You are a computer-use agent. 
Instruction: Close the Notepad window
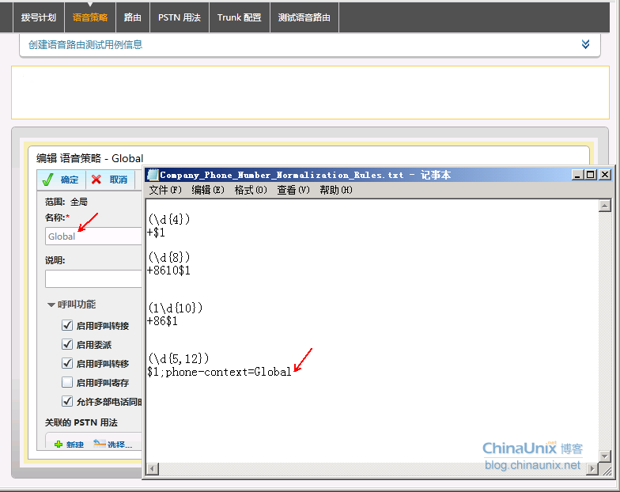click(x=605, y=174)
